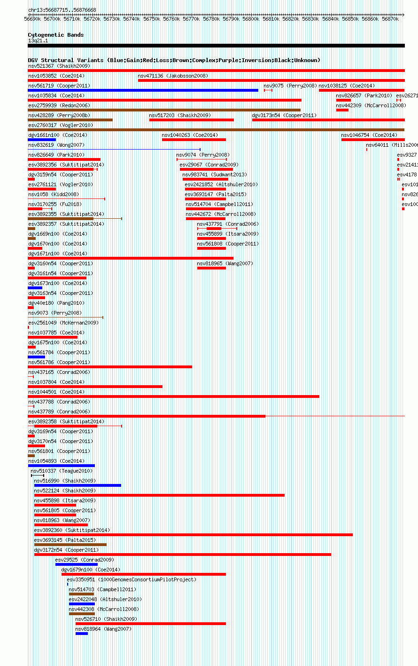Screen dimensions: 418x666
Task: Select the nsv9075 (Perry2008) label
Action: pyautogui.click(x=290, y=86)
